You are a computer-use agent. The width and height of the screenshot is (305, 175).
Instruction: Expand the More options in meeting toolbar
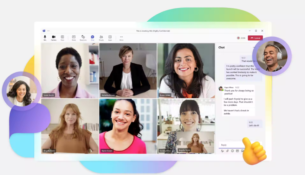[x=121, y=37]
